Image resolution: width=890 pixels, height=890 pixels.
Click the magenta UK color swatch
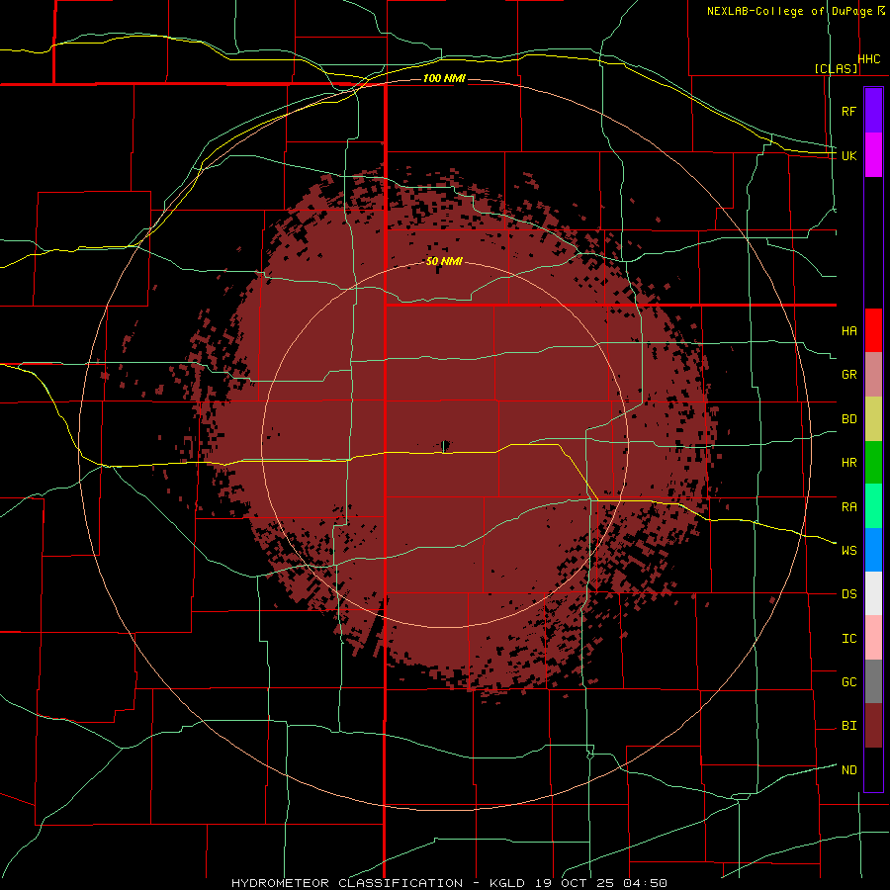[x=873, y=155]
